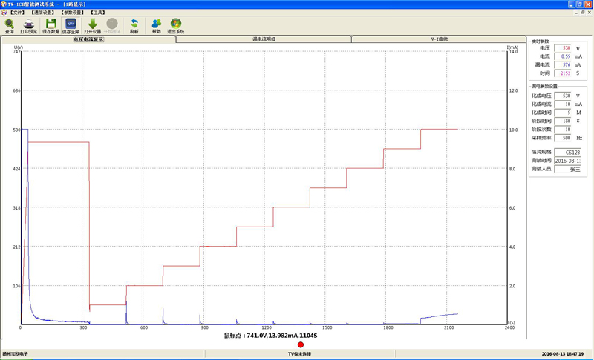This screenshot has height=360, width=594.
Task: Click 保存全屏 save full screen icon
Action: [71, 26]
